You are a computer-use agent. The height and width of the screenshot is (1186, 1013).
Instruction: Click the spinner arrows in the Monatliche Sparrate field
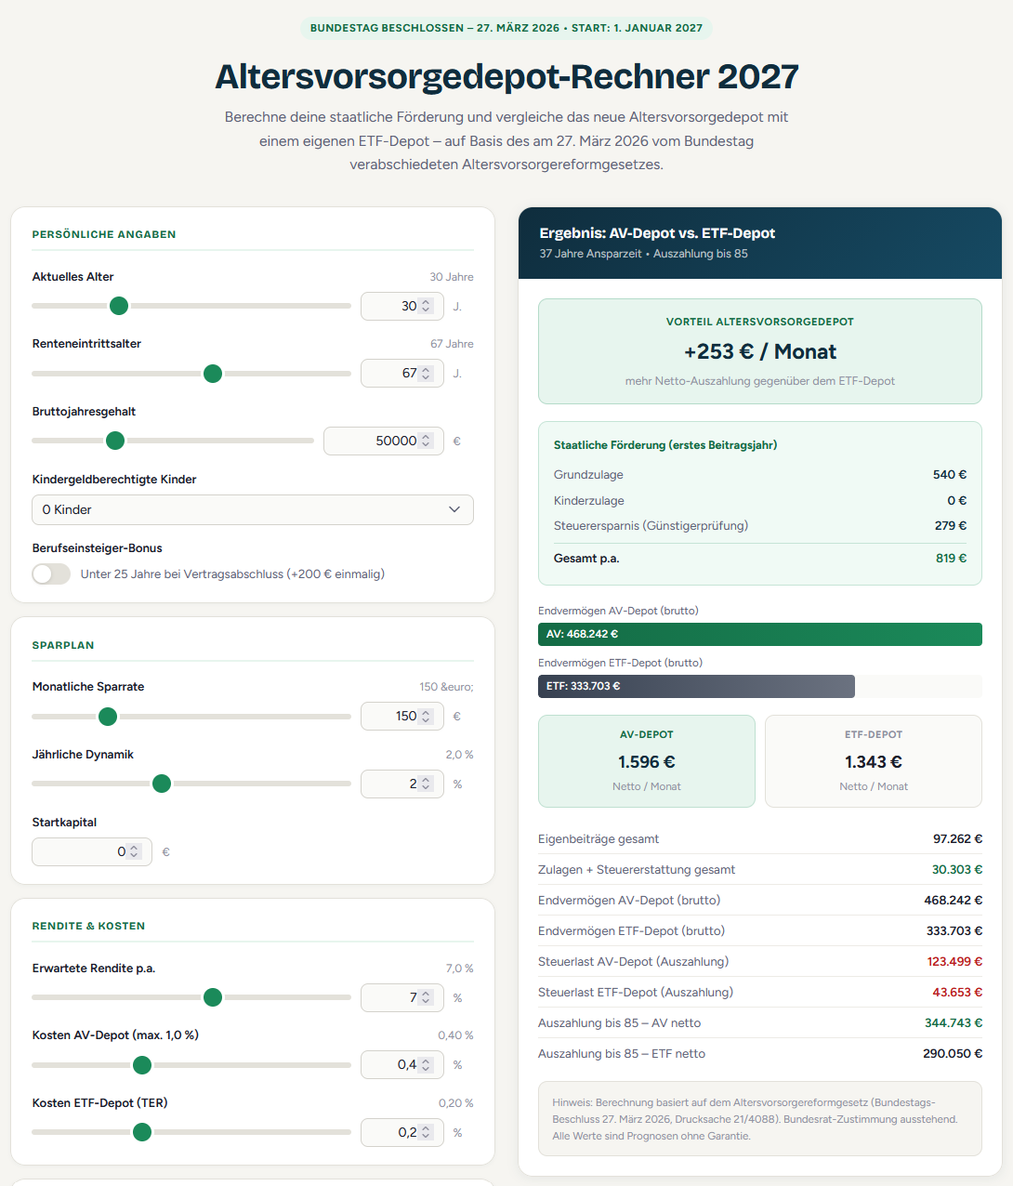coord(426,716)
